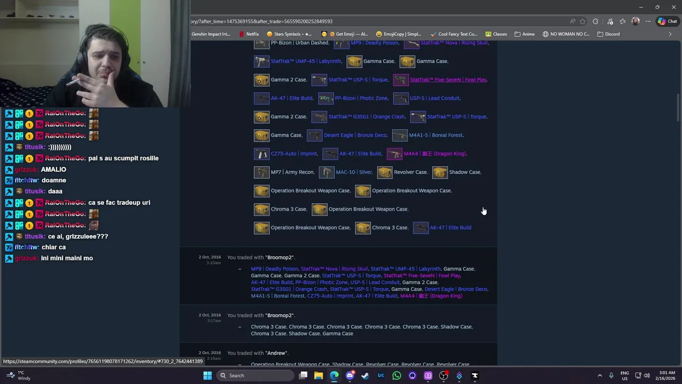The image size is (682, 384).
Task: Open Netflix bookmark
Action: 249,34
